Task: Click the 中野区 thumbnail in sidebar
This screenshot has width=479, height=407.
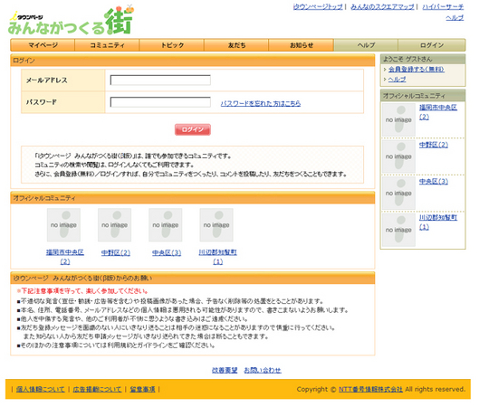Action: [398, 156]
